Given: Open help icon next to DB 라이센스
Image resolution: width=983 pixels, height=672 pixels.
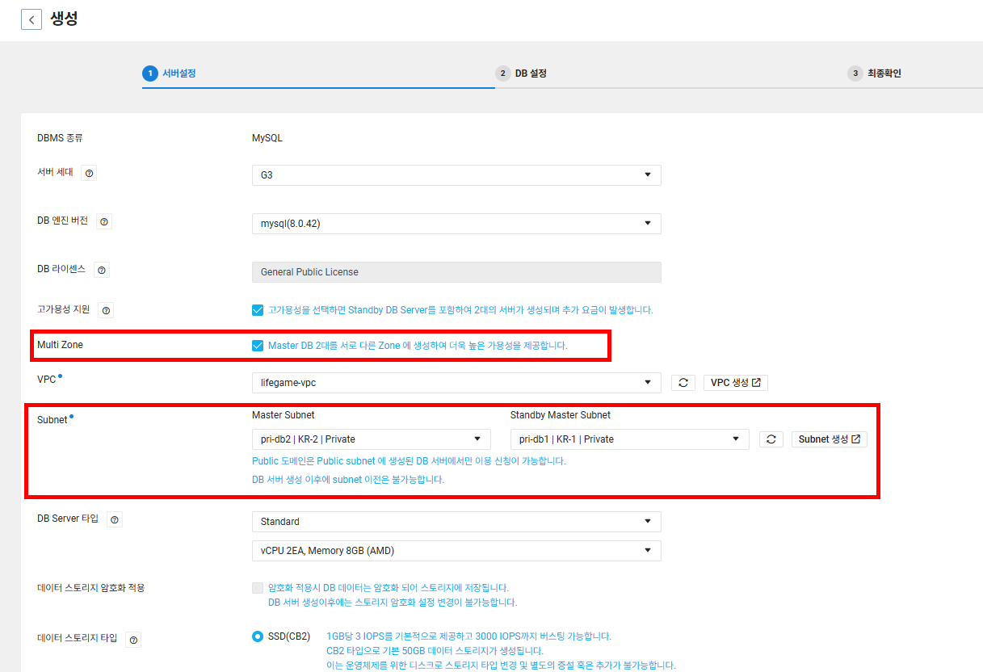Looking at the screenshot, I should tap(102, 270).
